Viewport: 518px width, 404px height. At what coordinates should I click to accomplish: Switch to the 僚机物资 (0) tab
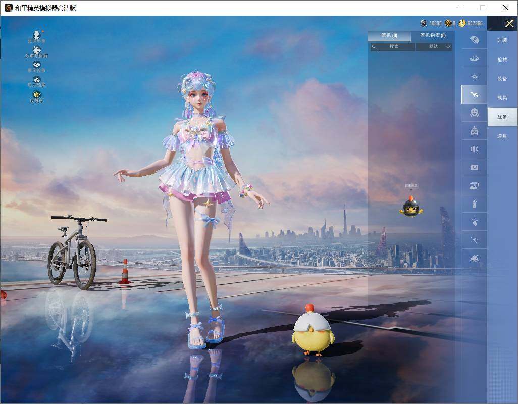[x=433, y=36]
